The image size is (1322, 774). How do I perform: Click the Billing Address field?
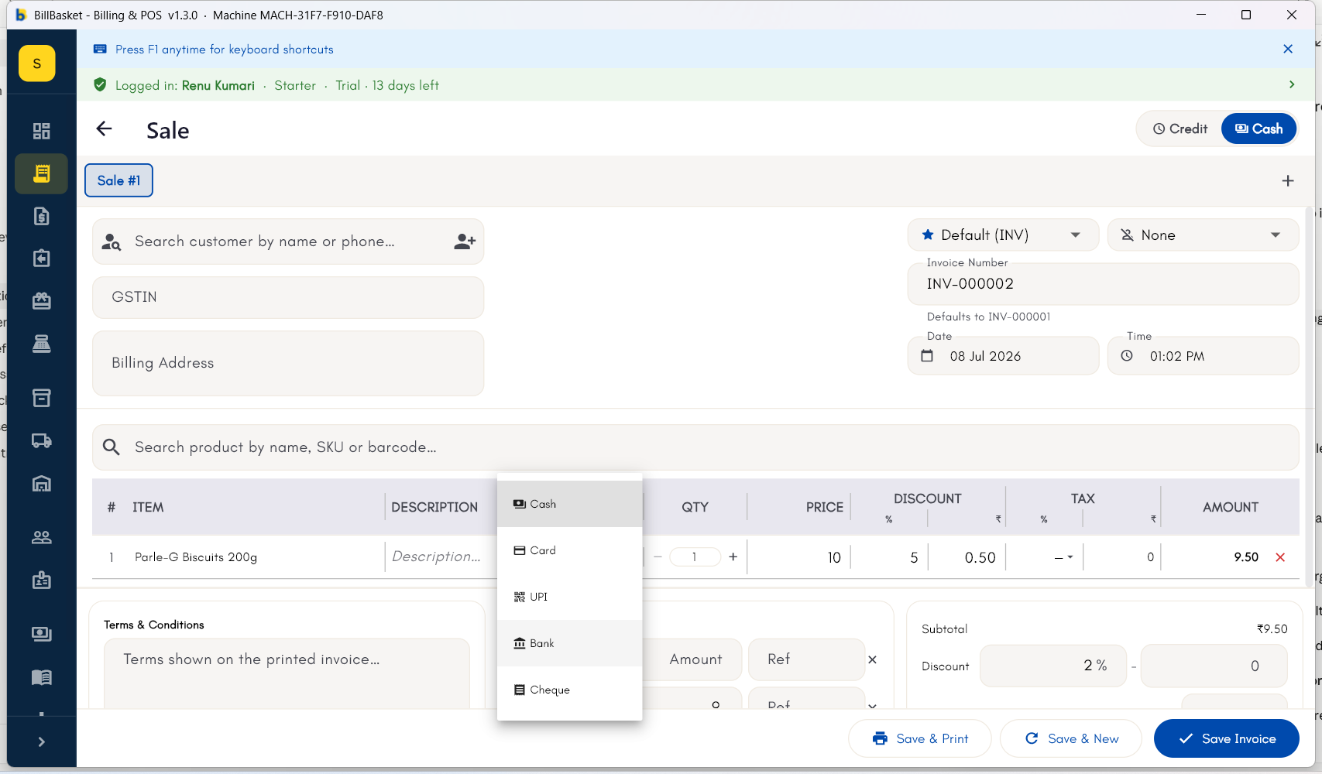tap(288, 363)
